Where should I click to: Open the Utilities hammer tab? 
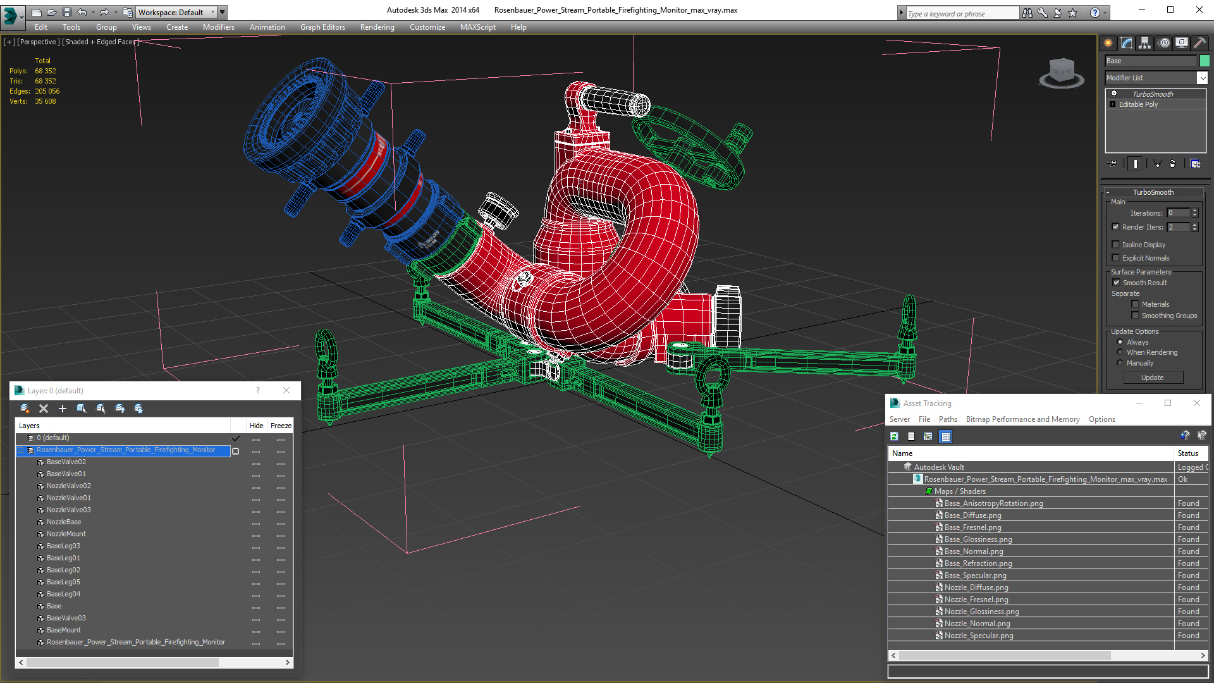coord(1199,43)
